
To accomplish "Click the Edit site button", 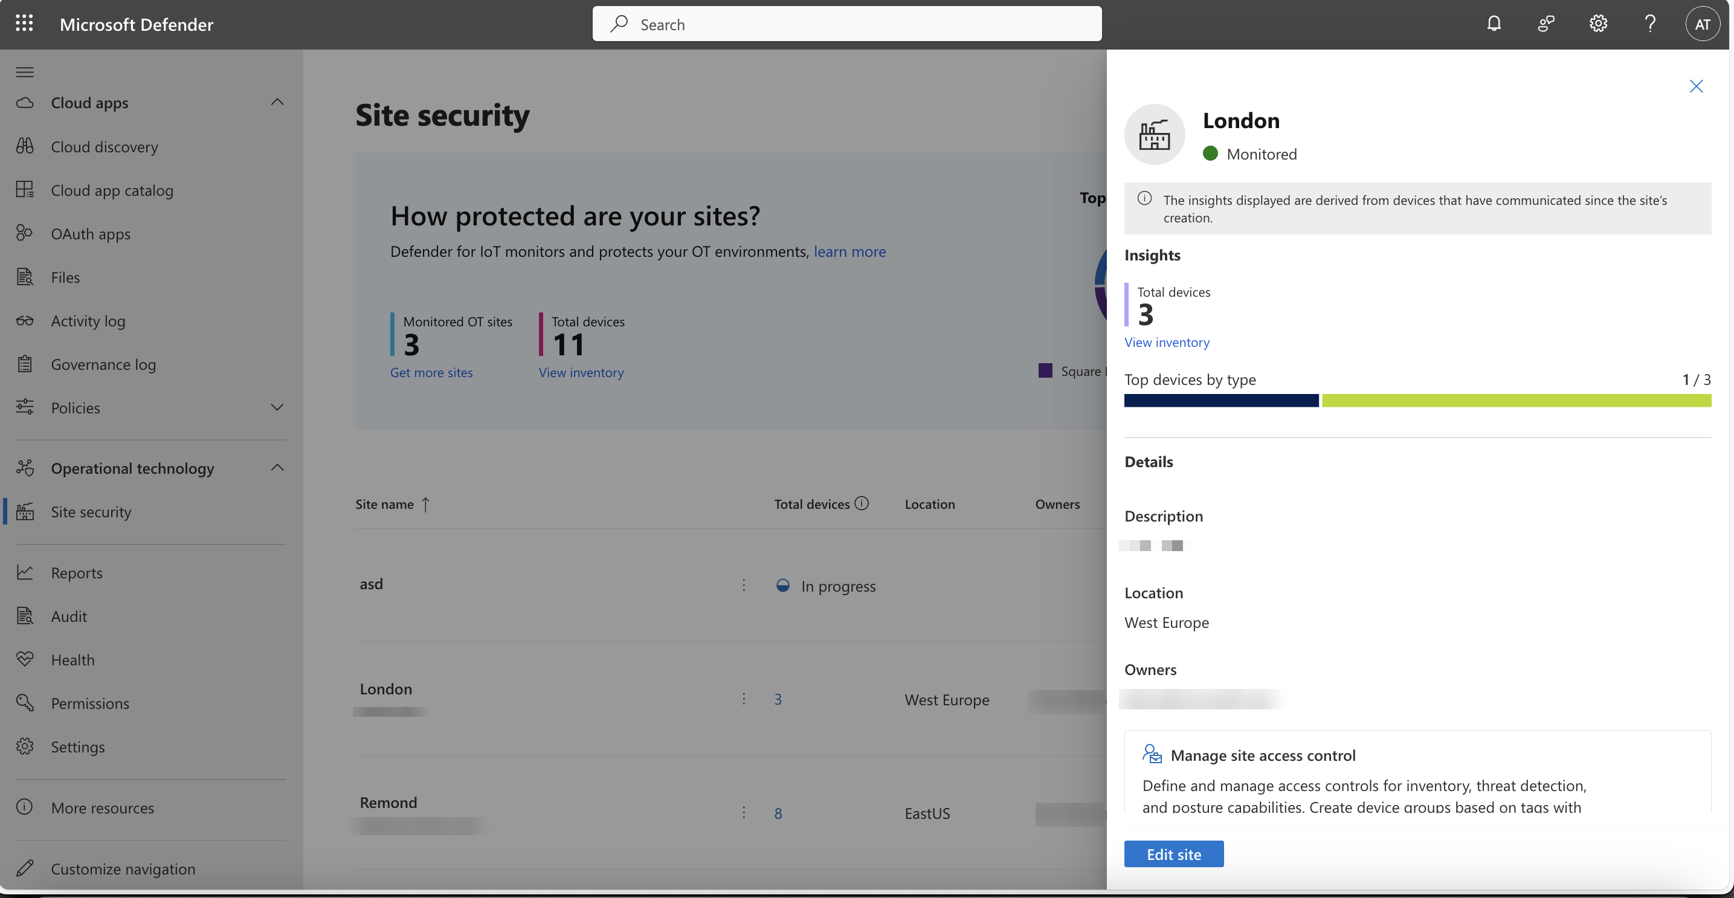I will 1173,853.
